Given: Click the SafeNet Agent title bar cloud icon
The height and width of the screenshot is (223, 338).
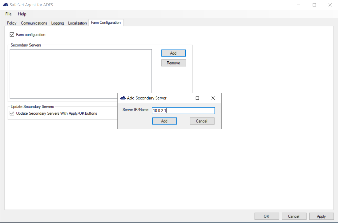Looking at the screenshot, I should point(5,5).
